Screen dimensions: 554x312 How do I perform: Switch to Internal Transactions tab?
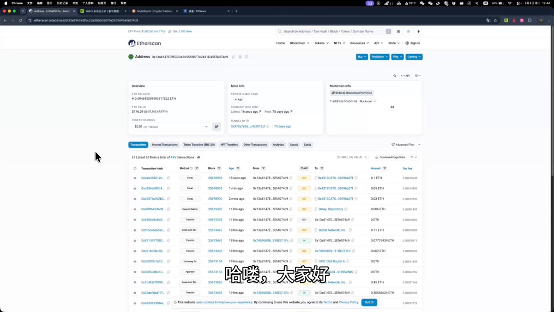(165, 145)
